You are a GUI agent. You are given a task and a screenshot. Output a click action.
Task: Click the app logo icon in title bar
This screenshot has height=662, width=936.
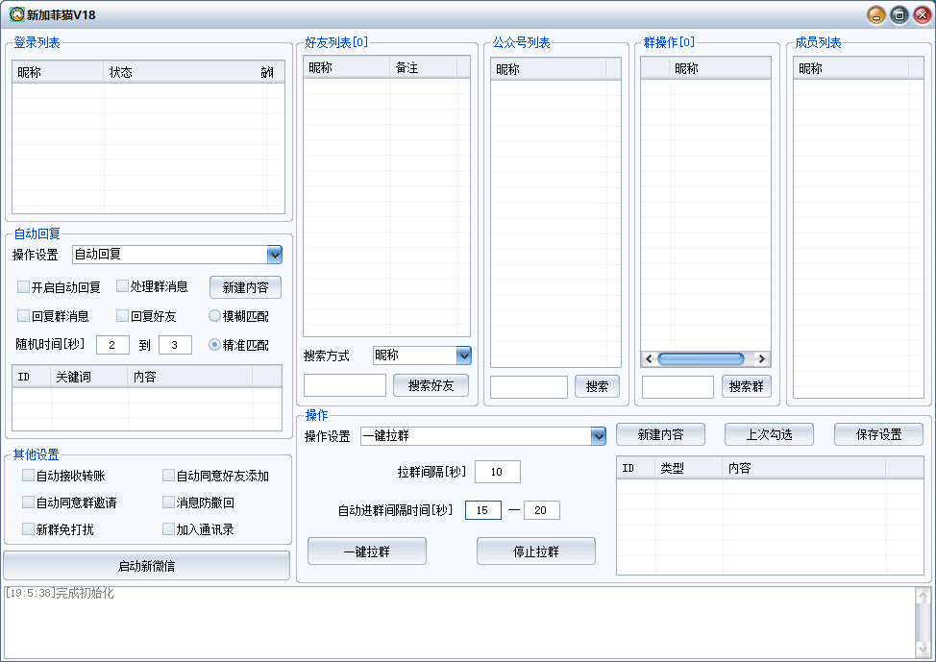tap(16, 14)
